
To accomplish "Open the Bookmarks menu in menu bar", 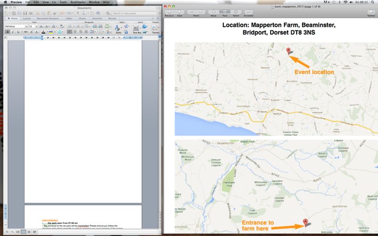I will pyautogui.click(x=78, y=2).
